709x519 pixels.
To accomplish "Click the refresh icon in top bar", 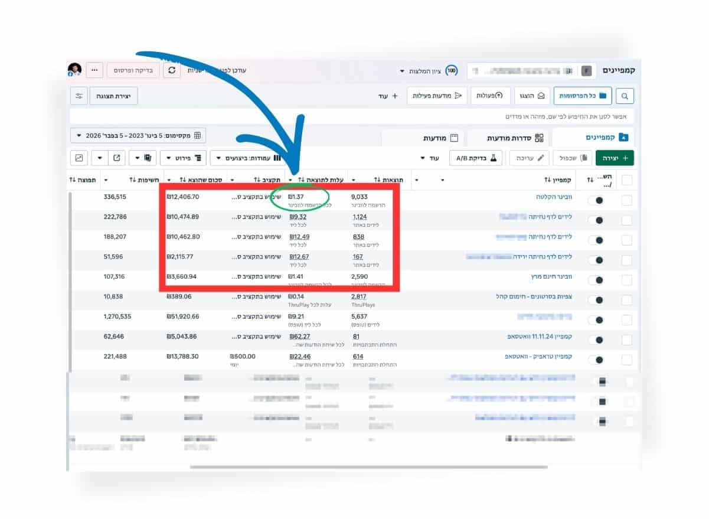I will point(172,70).
